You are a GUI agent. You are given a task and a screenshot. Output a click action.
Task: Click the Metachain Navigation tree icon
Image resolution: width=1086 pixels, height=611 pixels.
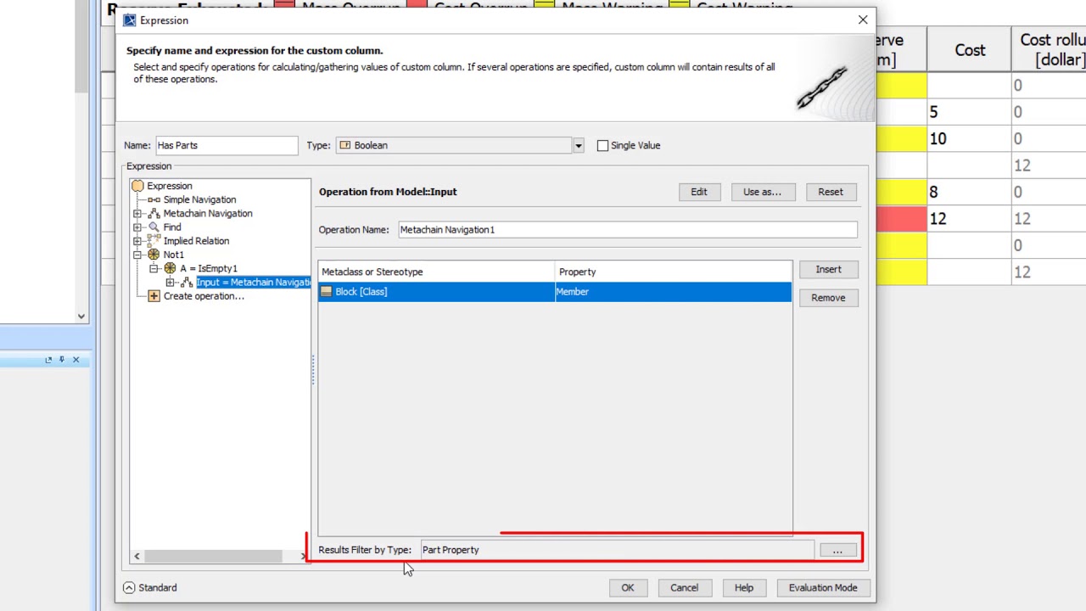(x=154, y=213)
